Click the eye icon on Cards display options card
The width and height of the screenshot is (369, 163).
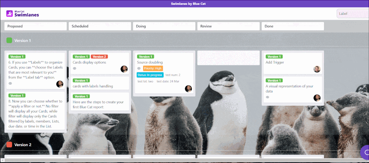pyautogui.click(x=75, y=68)
